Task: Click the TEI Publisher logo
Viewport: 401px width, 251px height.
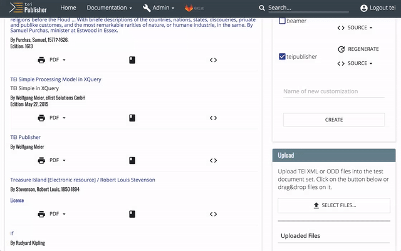Action: pos(28,8)
